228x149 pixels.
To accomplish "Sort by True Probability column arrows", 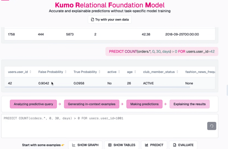I will coord(99,72).
